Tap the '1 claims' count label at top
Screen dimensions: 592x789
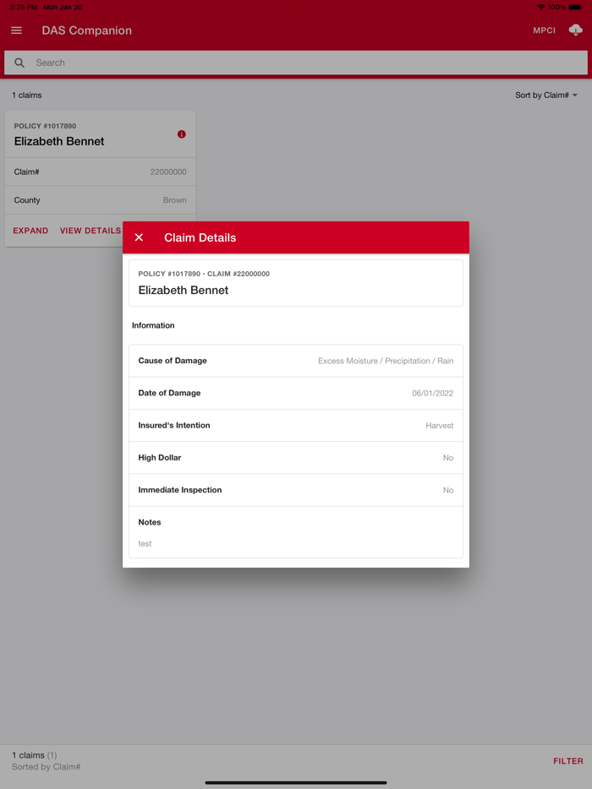(x=27, y=95)
